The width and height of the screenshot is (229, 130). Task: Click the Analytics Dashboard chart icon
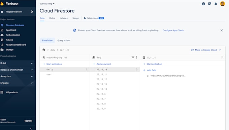coord(2,45)
